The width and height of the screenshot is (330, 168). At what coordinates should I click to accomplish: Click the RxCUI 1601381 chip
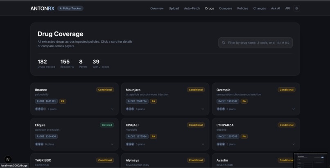(46, 101)
